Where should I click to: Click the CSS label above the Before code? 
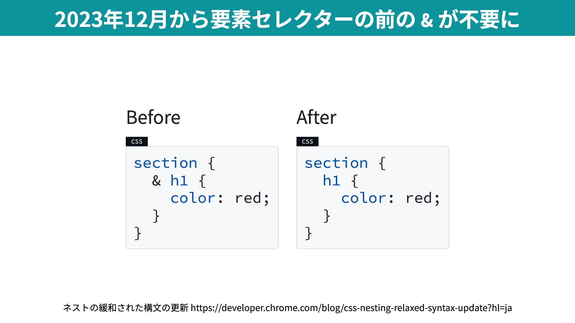[137, 141]
